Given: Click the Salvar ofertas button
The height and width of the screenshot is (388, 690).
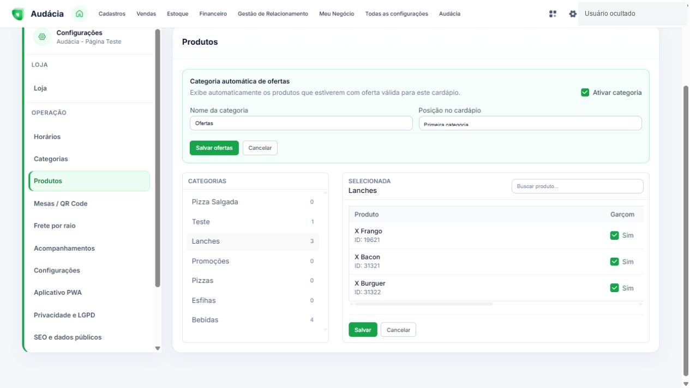Looking at the screenshot, I should pyautogui.click(x=214, y=148).
